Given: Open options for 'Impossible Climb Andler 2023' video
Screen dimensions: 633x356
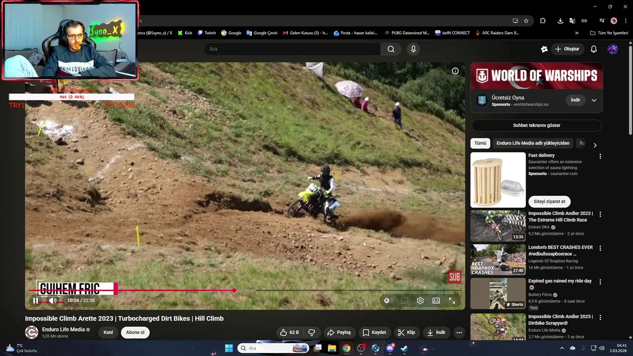Looking at the screenshot, I should click(x=600, y=215).
